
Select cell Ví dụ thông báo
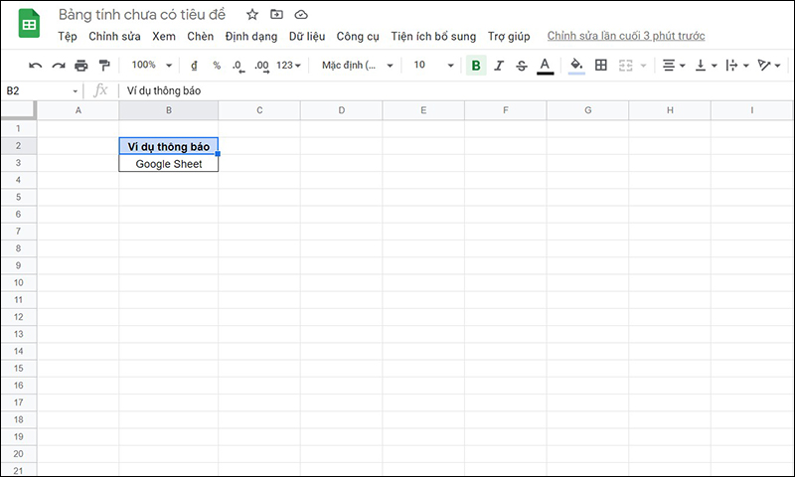tap(169, 146)
